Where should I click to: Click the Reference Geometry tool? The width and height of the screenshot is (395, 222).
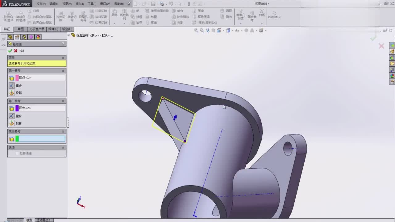[x=240, y=14]
